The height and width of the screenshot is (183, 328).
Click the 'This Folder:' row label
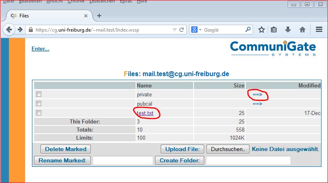click(85, 121)
